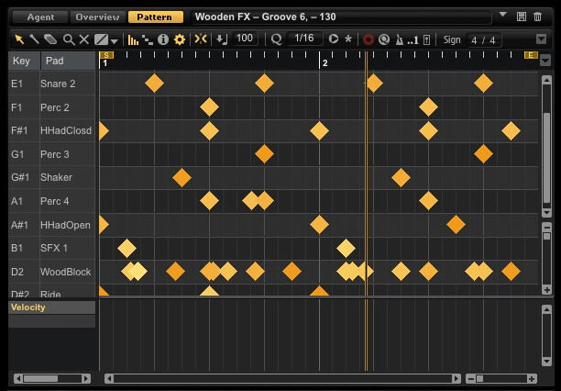Select the arrow Object Selection tool
This screenshot has width=561, height=391.
coord(18,39)
